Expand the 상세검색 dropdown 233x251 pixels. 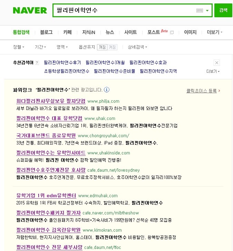(x=137, y=47)
